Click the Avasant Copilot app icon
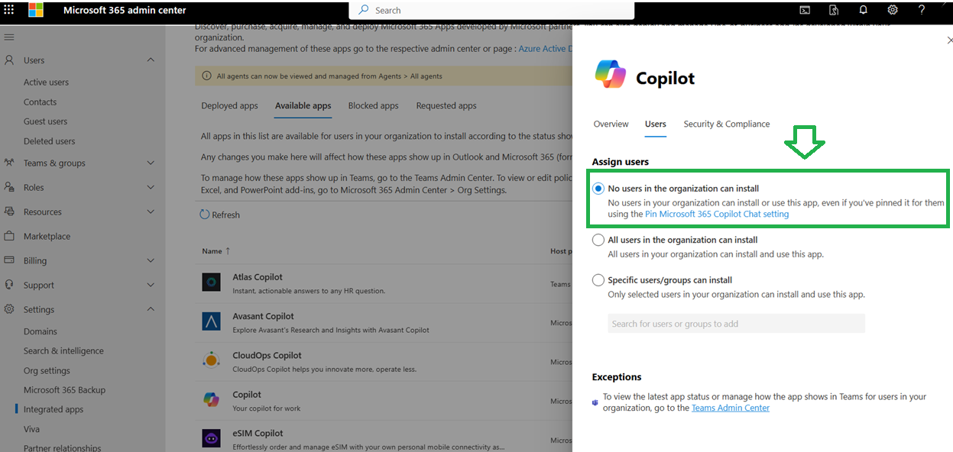The image size is (953, 452). (212, 321)
